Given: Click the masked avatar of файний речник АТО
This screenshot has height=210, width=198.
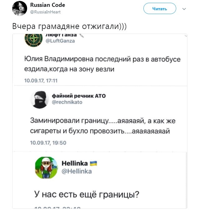Looking at the screenshot, I should [39, 100].
